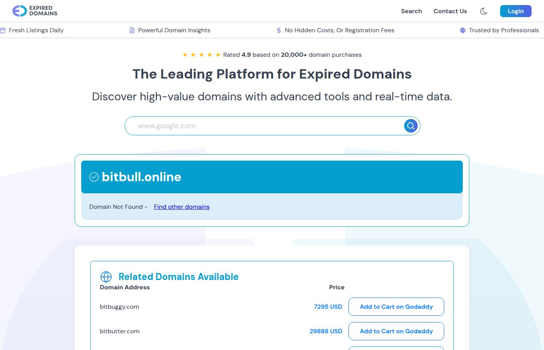Click the five-star rating row
Viewport: 544px width, 350px height.
202,55
